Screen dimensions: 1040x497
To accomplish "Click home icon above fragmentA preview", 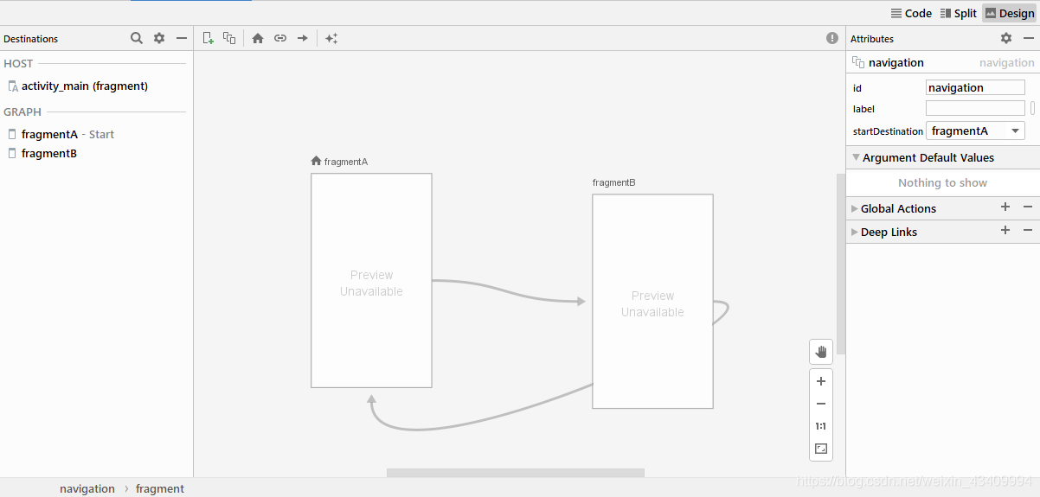I will 316,161.
